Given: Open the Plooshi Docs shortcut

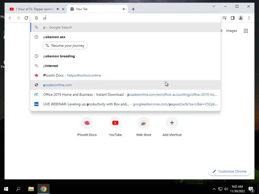Looking at the screenshot, I should click(x=87, y=127).
